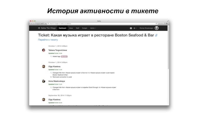Open the Downloads icon beside Reader
This screenshot has width=205, height=115.
[x=167, y=24]
